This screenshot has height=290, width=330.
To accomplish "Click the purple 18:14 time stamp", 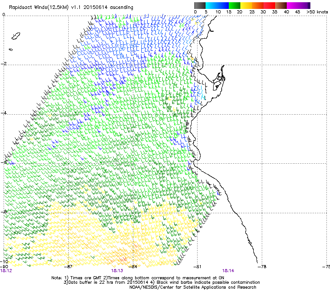I will [x=228, y=271].
